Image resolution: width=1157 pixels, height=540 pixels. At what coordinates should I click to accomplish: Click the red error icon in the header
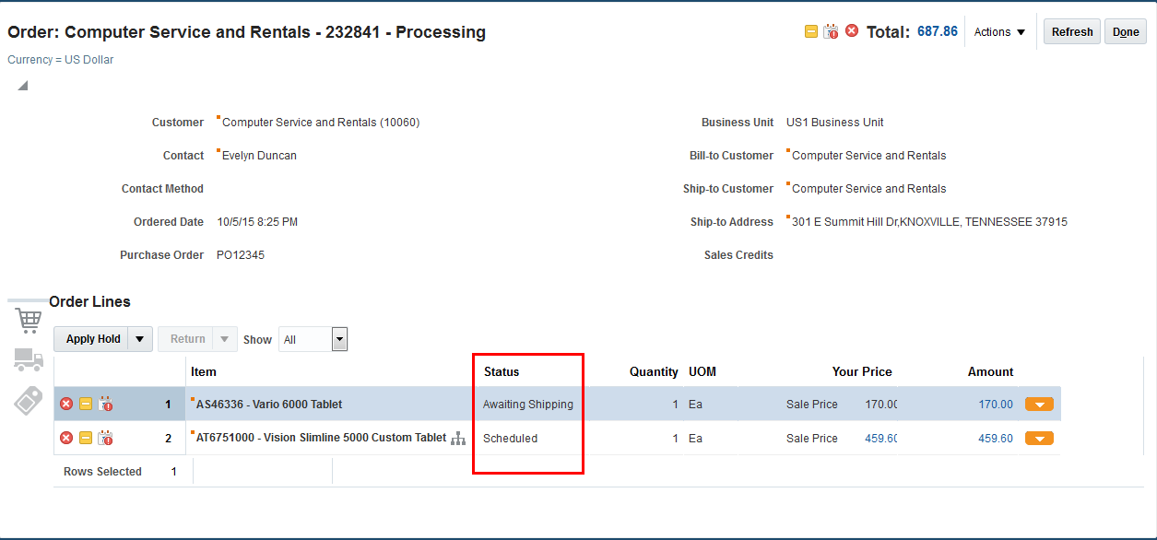coord(851,30)
